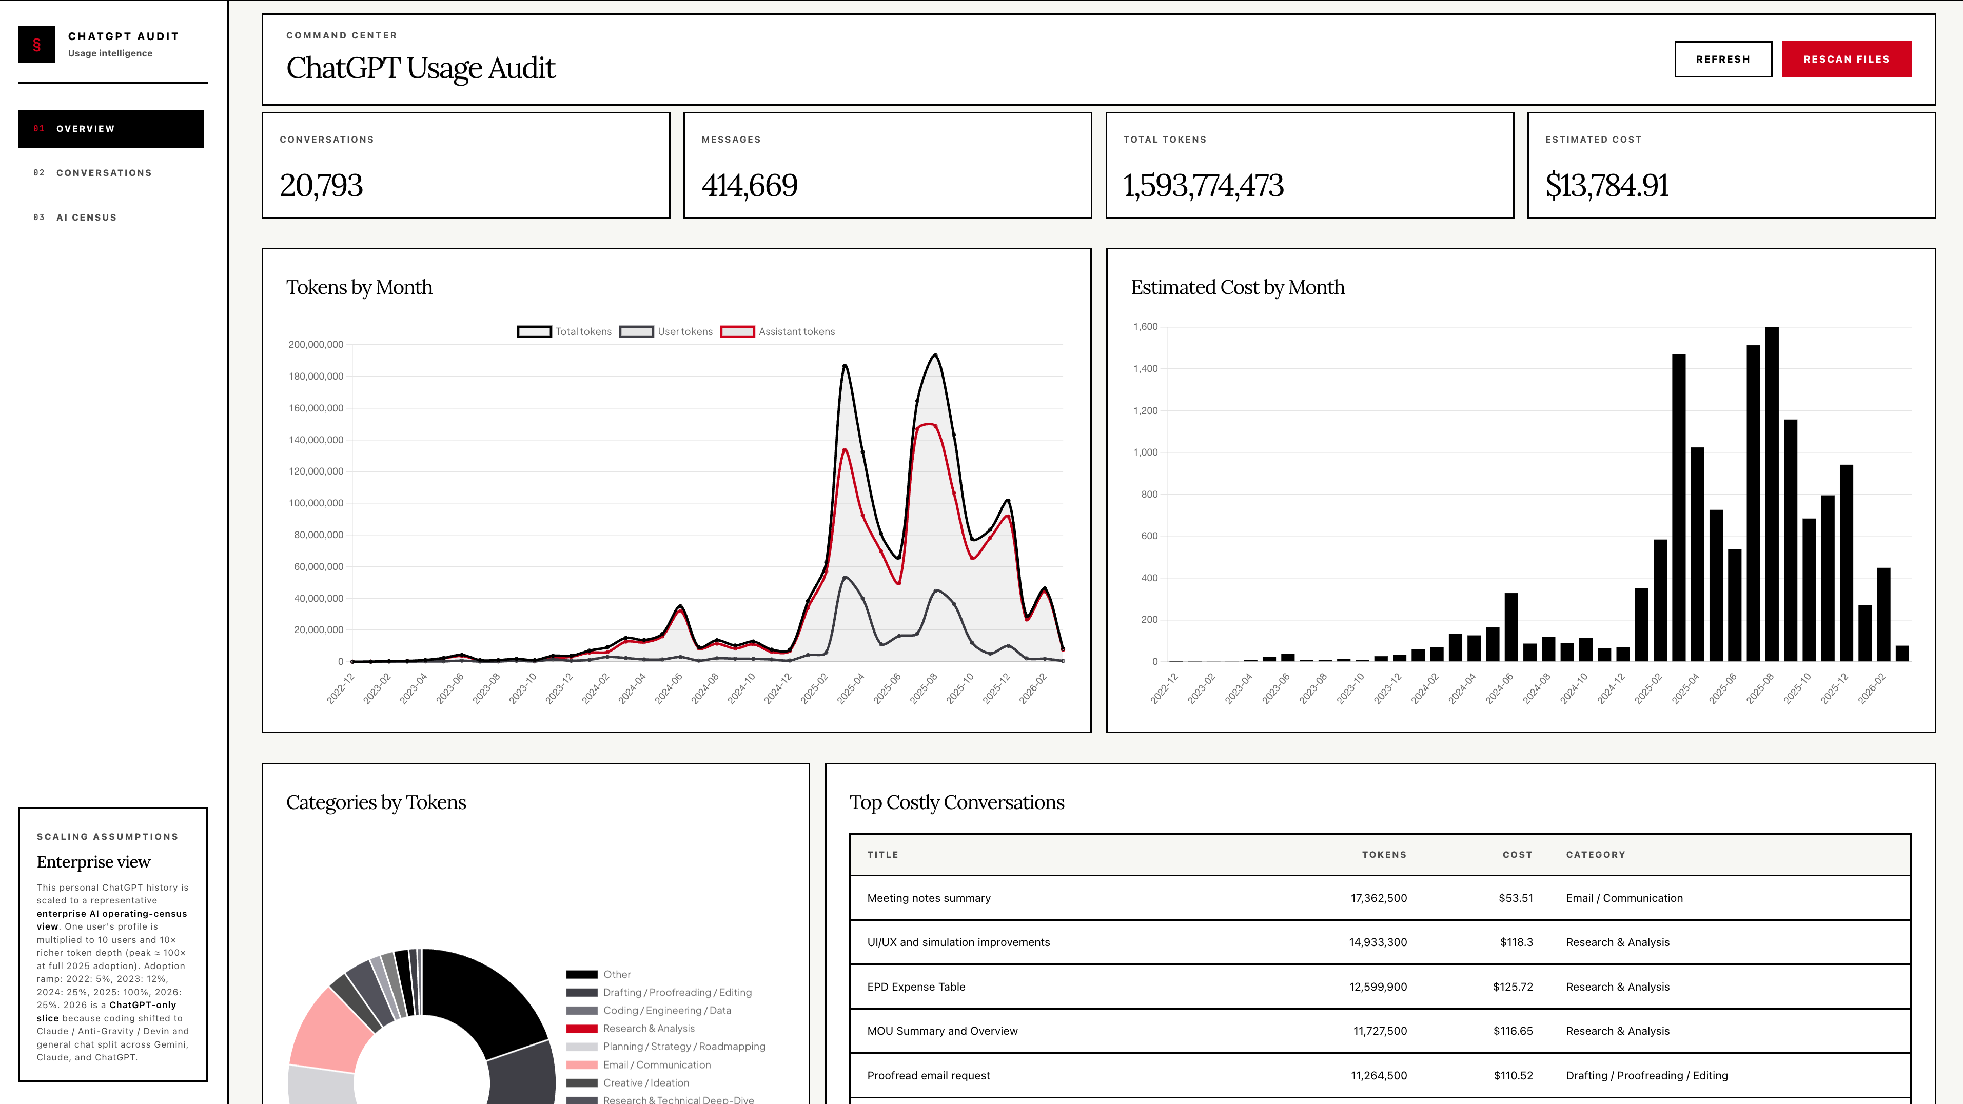Select MOU Summary and Overview row
This screenshot has width=1963, height=1104.
[1380, 1031]
